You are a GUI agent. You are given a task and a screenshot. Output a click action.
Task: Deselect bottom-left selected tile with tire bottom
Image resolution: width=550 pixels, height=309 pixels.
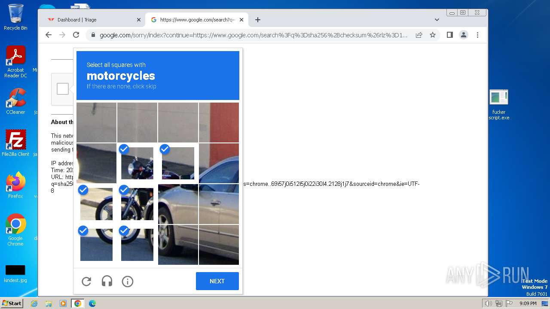(96, 245)
